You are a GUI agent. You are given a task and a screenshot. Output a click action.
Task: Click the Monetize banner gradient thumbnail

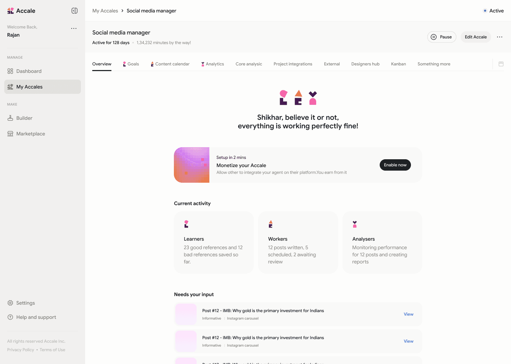pyautogui.click(x=192, y=165)
